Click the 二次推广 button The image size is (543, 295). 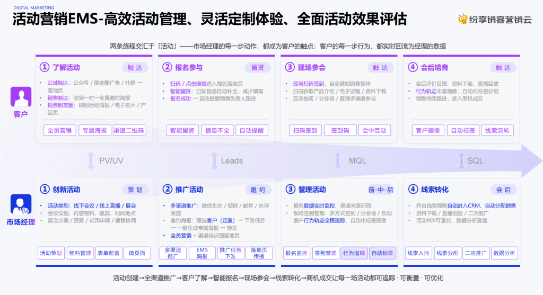tap(476, 253)
